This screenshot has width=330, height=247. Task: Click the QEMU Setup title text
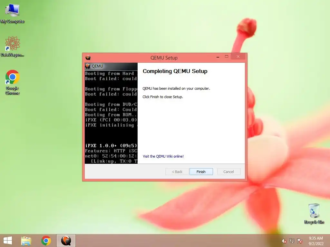[x=164, y=58]
